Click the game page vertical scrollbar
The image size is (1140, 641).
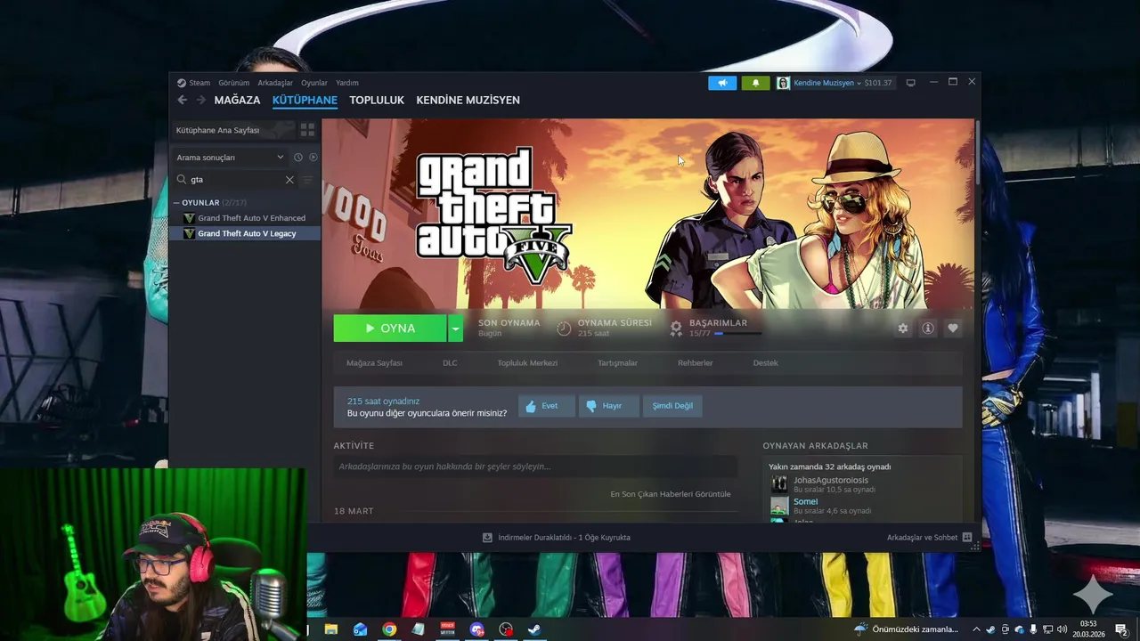(x=977, y=151)
